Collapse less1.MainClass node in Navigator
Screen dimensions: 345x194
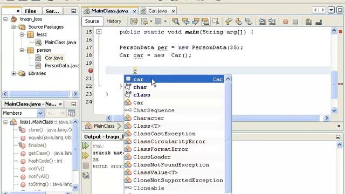click(x=5, y=122)
